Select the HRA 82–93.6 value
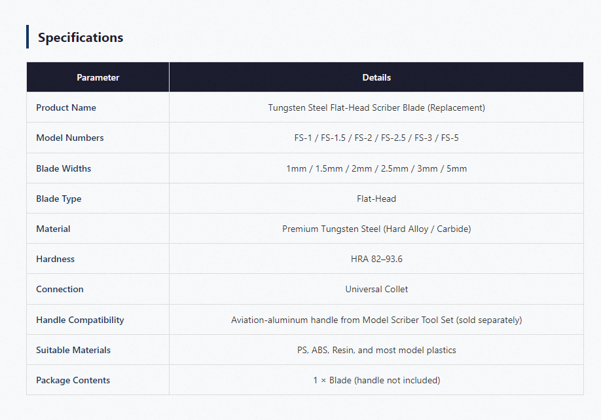 [x=376, y=259]
